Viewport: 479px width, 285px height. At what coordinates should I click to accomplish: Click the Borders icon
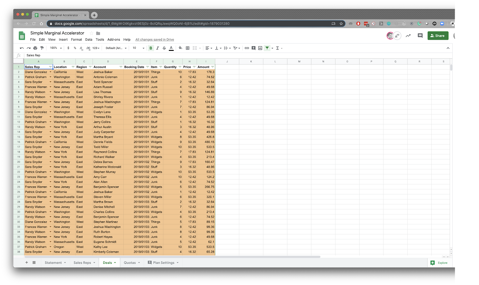(188, 48)
